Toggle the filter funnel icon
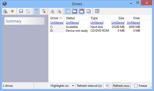 pyautogui.click(x=37, y=11)
